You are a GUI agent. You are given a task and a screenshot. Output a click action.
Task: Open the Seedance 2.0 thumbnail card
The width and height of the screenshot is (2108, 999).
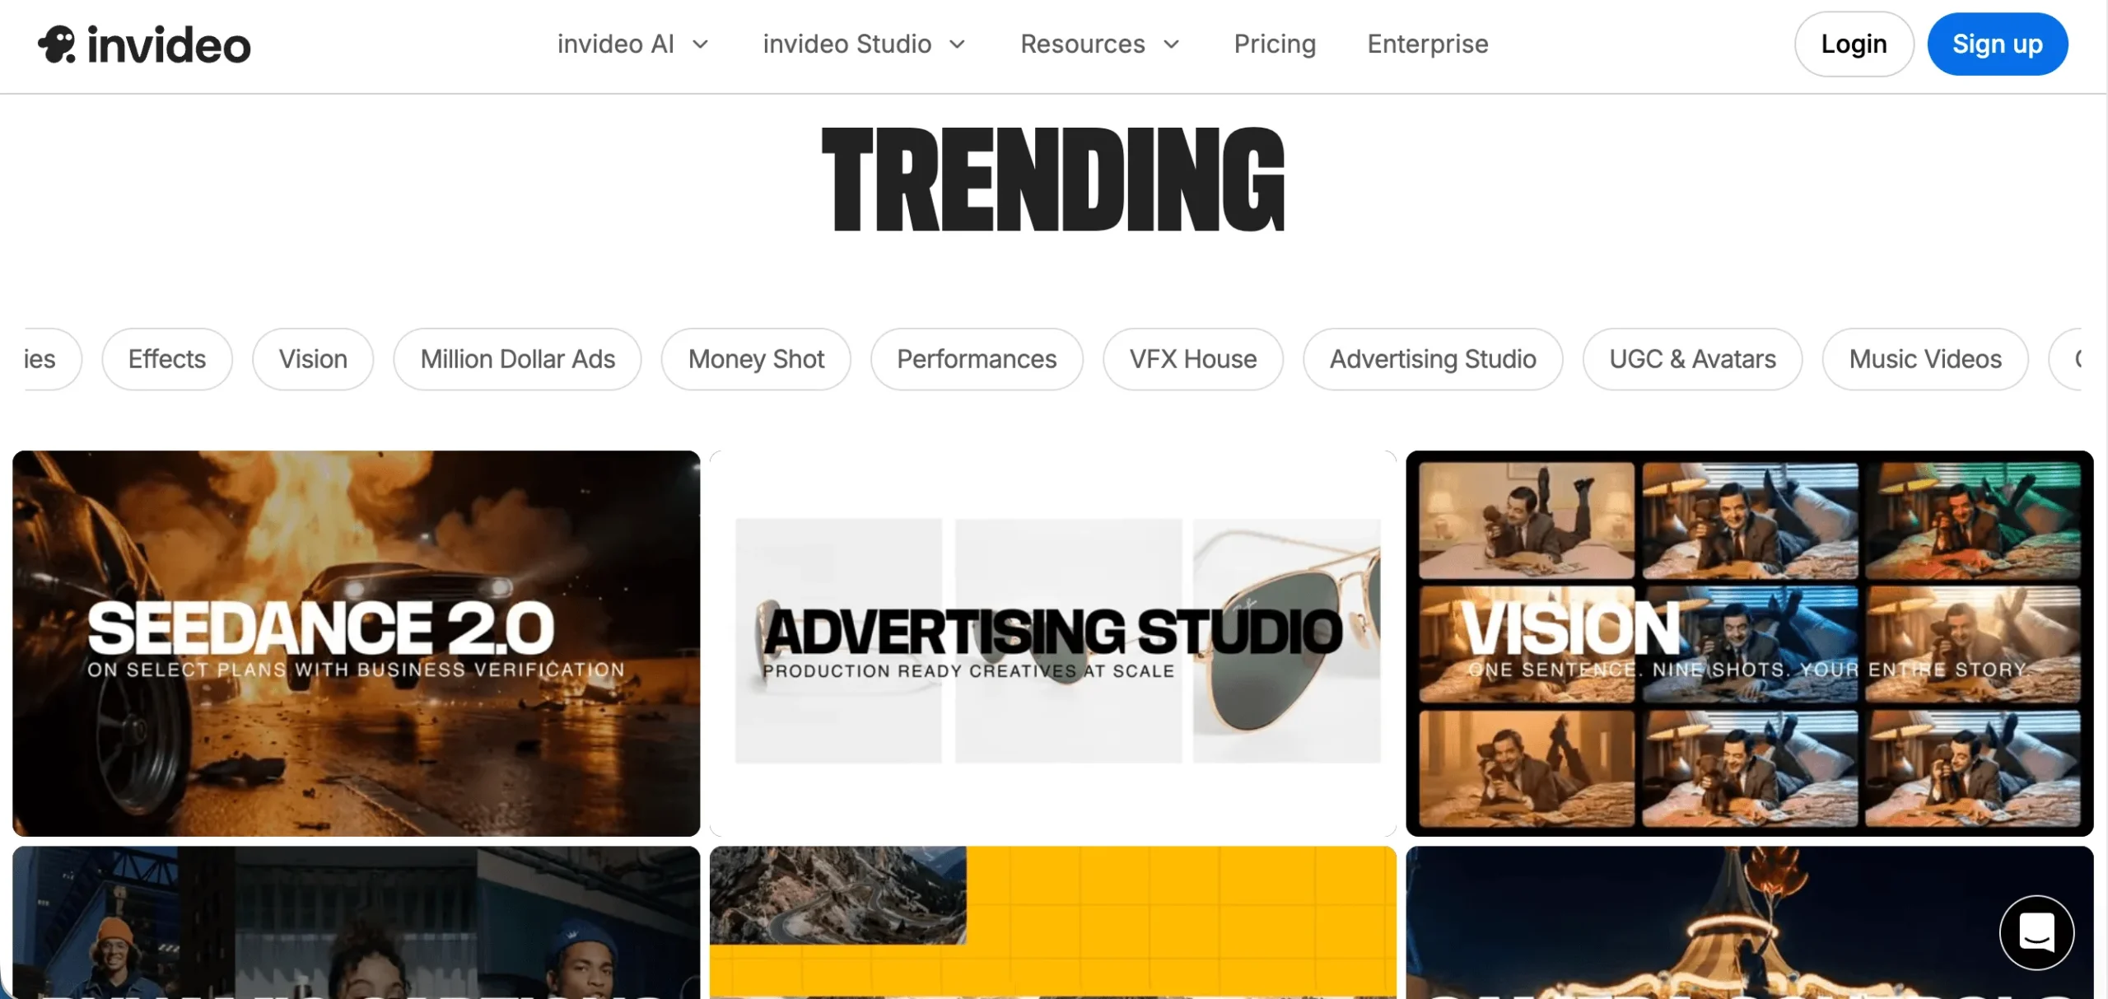(356, 642)
